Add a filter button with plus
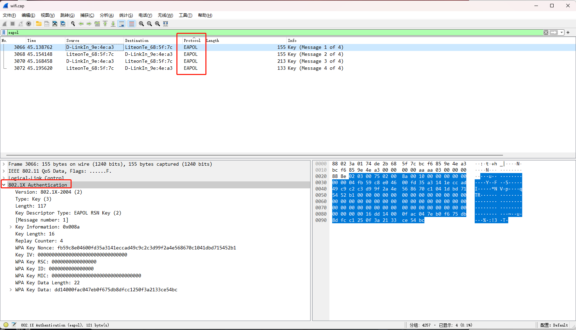The image size is (576, 330). [x=568, y=32]
